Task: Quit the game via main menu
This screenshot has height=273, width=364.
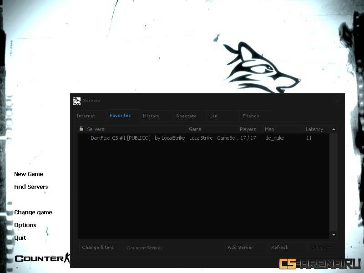Action: [20, 238]
